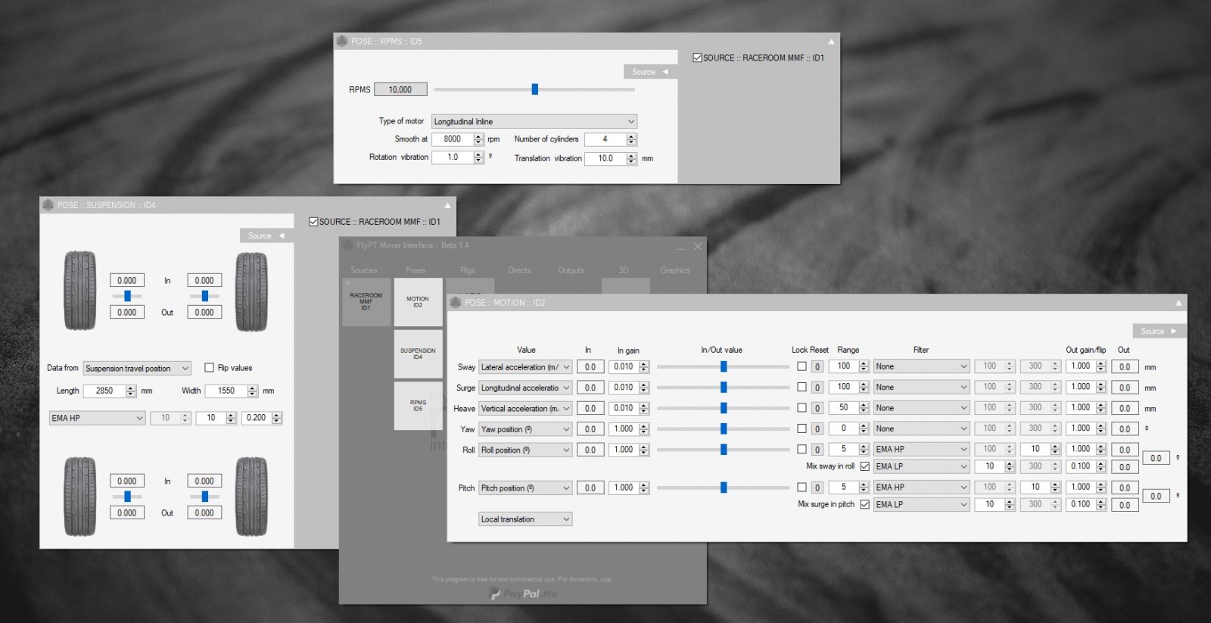1211x623 pixels.
Task: Click the hexagon icon in RPMS window title
Action: click(x=342, y=41)
